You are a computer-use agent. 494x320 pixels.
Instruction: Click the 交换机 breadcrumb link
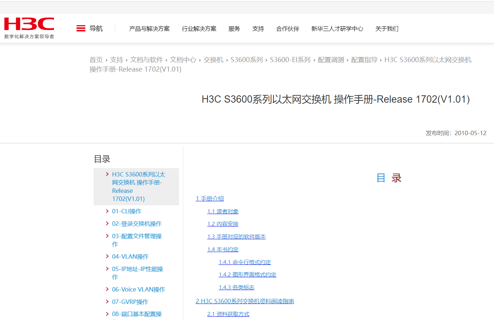tap(213, 60)
